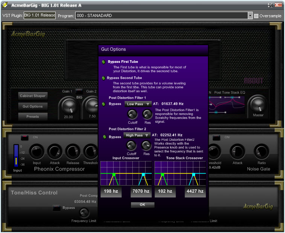The height and width of the screenshot is (233, 285).
Task: Click the 102 hz value box
Action: [165, 191]
